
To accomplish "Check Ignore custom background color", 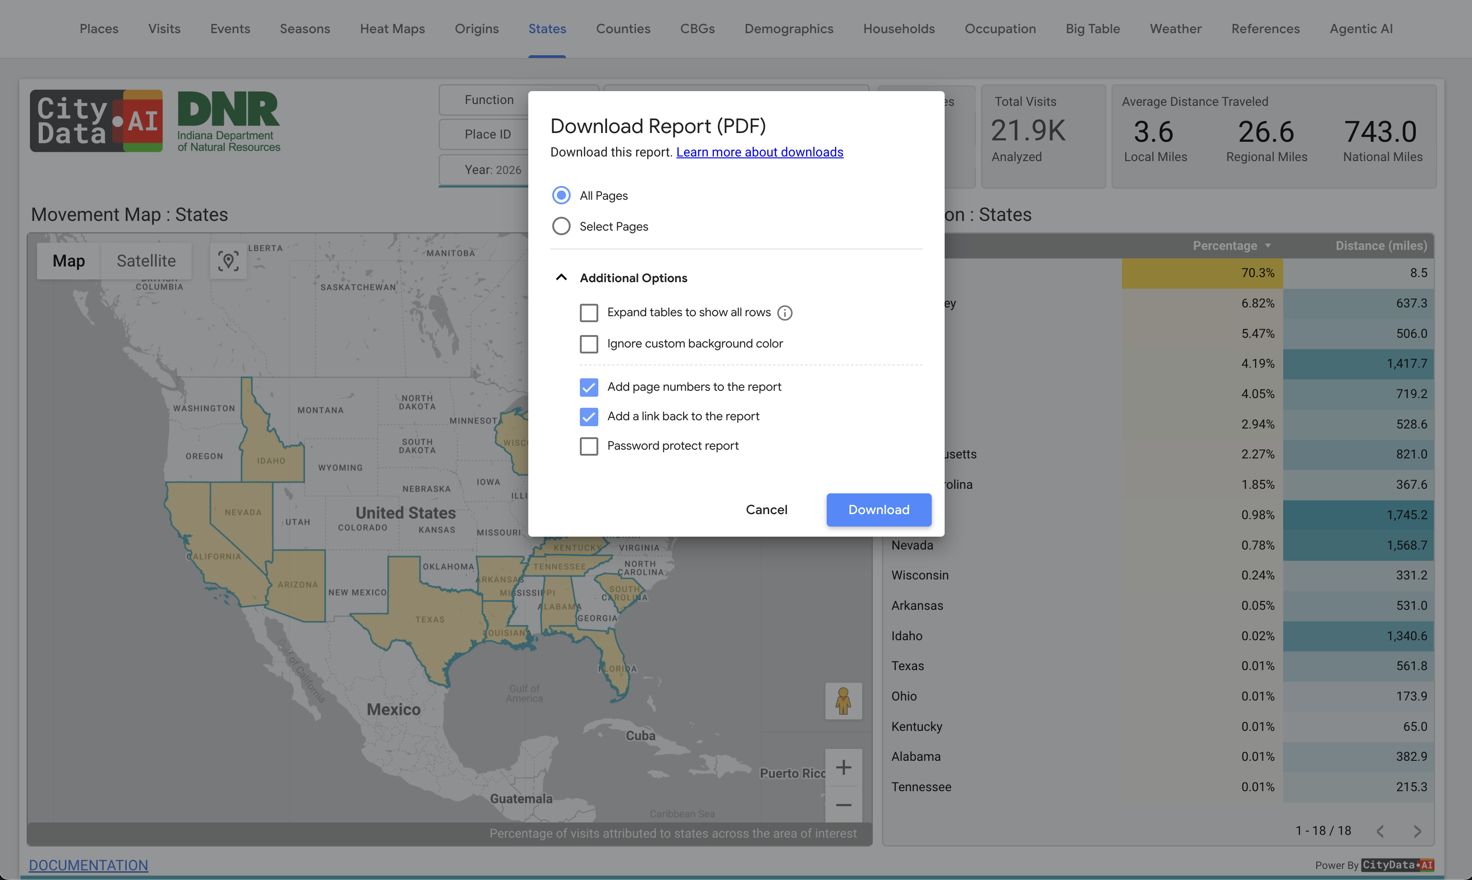I will pyautogui.click(x=589, y=344).
